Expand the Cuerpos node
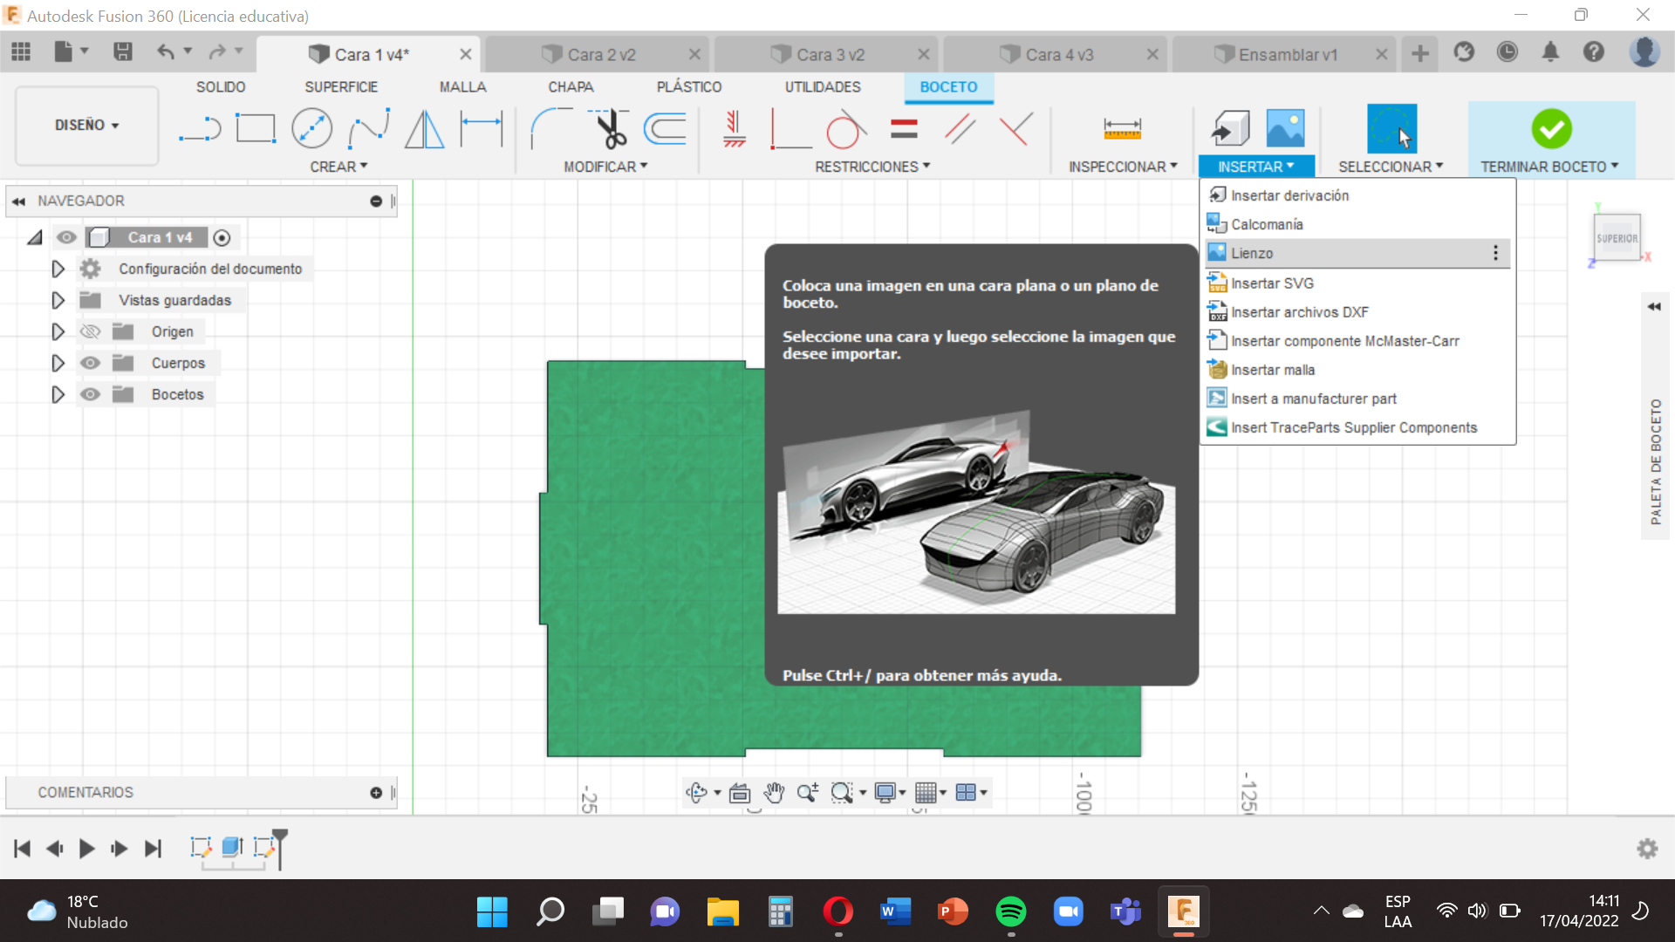Viewport: 1675px width, 942px height. coord(58,363)
